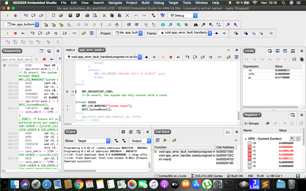Open the Build menu
This screenshot has height=191, width=306.
(145, 3)
